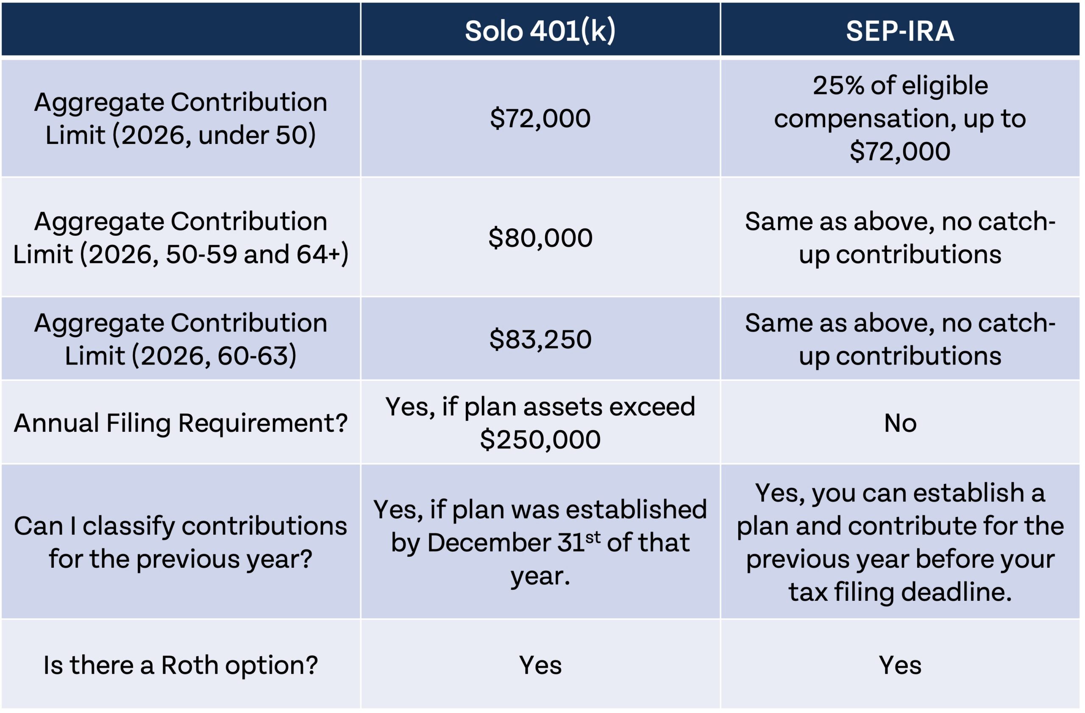This screenshot has height=713, width=1085.
Task: Click the $72,000 Solo 401(k) cell
Action: click(540, 119)
